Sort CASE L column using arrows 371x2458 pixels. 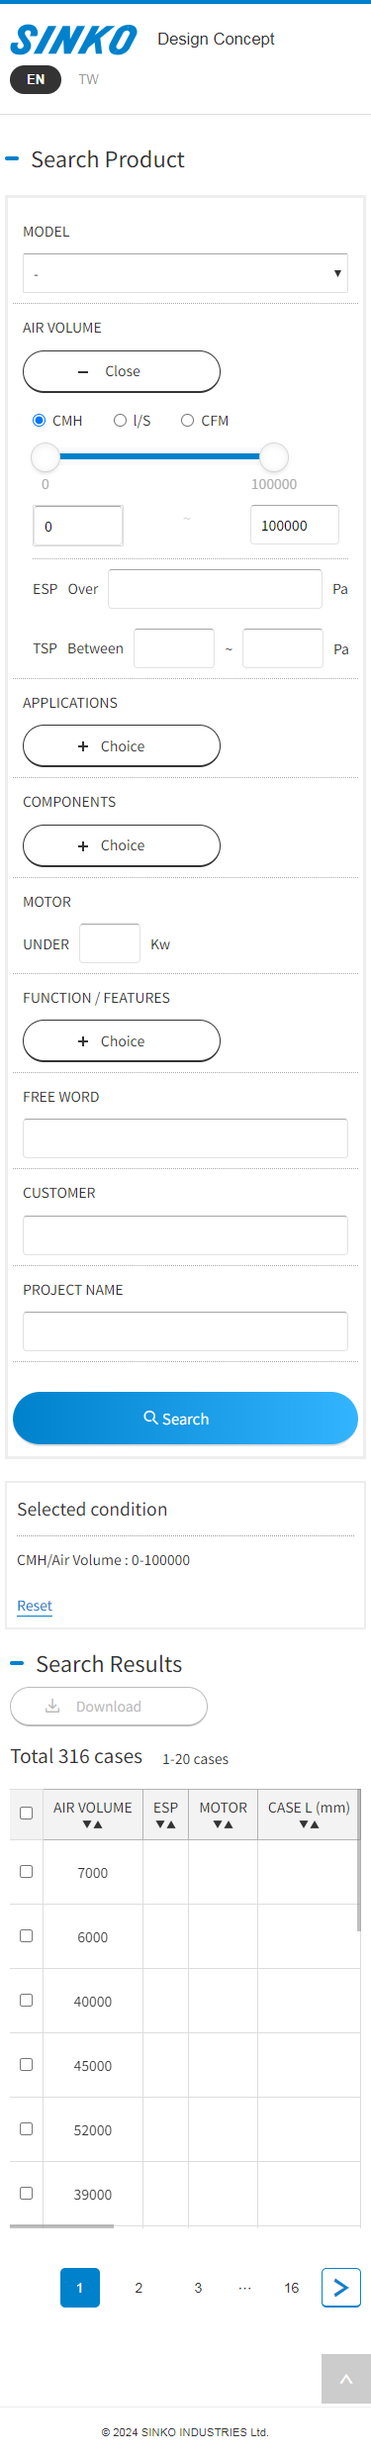[x=309, y=1824]
